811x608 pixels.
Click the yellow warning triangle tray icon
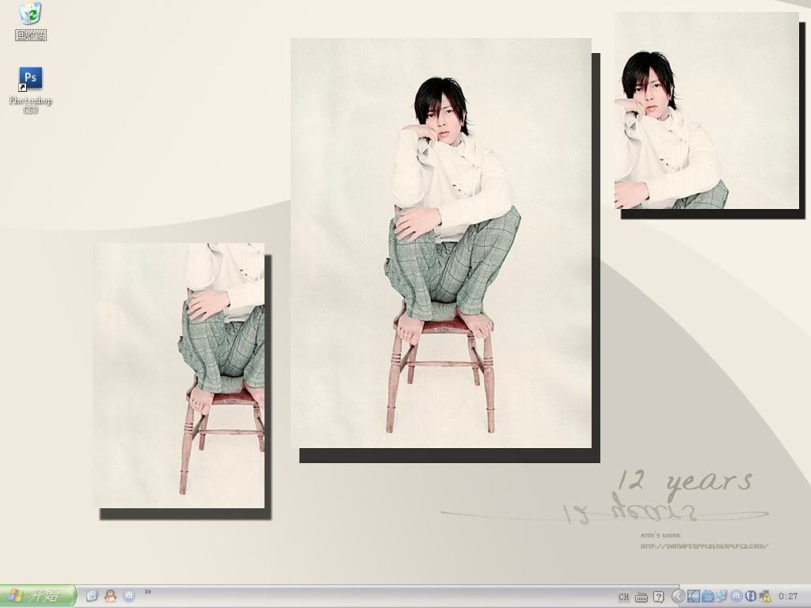(765, 597)
